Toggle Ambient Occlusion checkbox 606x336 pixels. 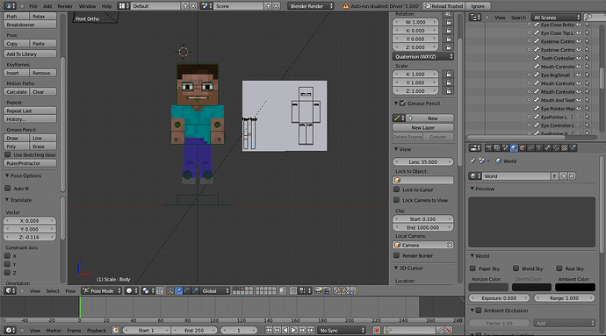pos(479,311)
